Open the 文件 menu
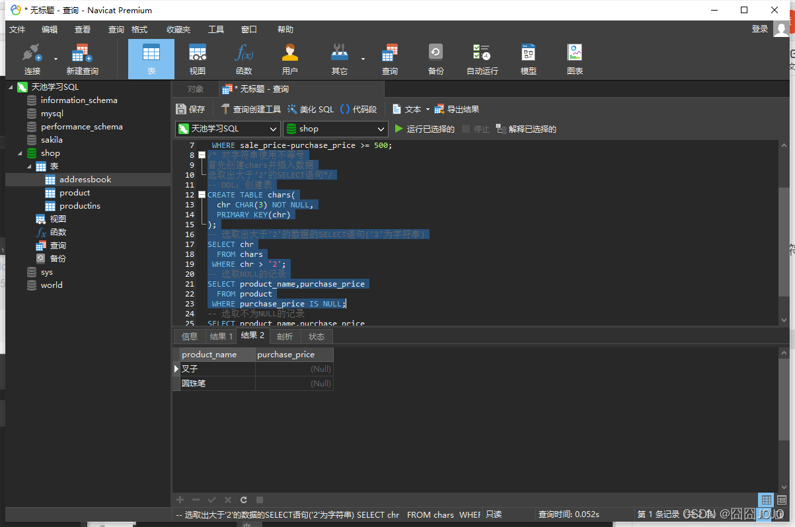This screenshot has height=527, width=795. (x=17, y=30)
